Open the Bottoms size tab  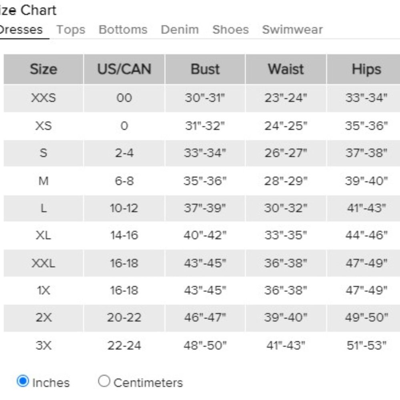pyautogui.click(x=123, y=30)
